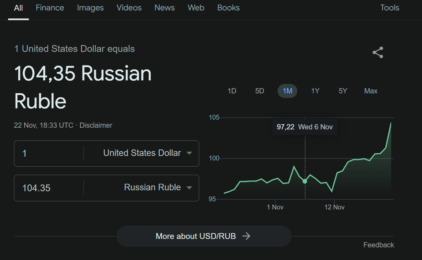Click the 97,22 Wed 6 Nov tooltip
Viewport: 422px width, 260px height.
click(305, 127)
